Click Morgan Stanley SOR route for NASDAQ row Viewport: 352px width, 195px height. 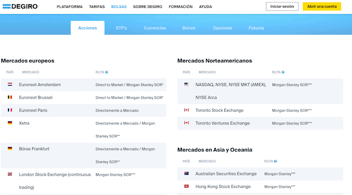tap(292, 85)
